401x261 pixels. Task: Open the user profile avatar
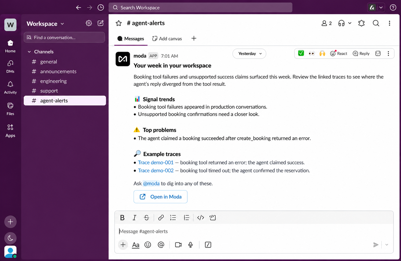tap(10, 252)
